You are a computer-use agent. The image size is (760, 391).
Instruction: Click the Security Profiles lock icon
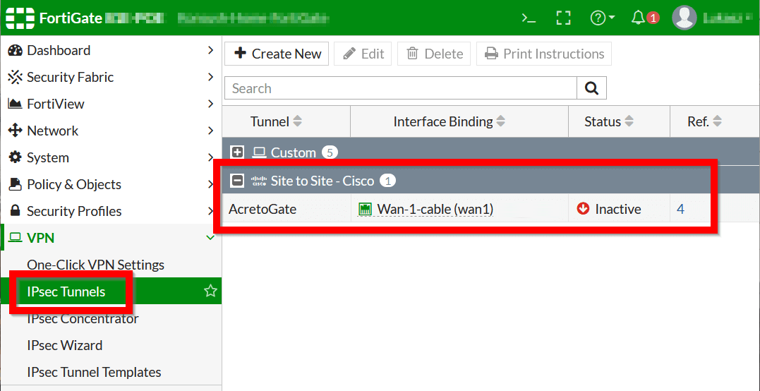pos(16,211)
